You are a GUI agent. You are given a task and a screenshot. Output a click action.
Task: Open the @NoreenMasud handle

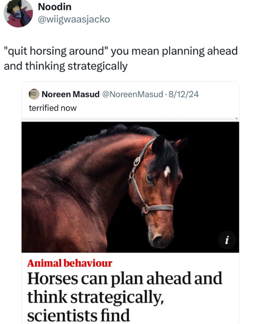click(133, 94)
